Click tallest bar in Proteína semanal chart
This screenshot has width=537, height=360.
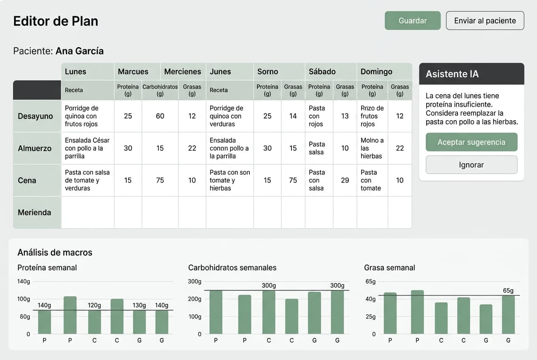click(70, 315)
